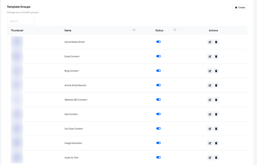Edit the Audio to Text group
Viewport: 257px width, 165px height.
[x=210, y=158]
